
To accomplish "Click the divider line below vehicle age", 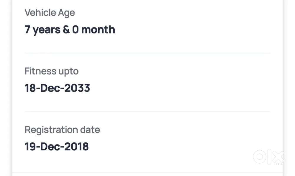I will [147, 53].
